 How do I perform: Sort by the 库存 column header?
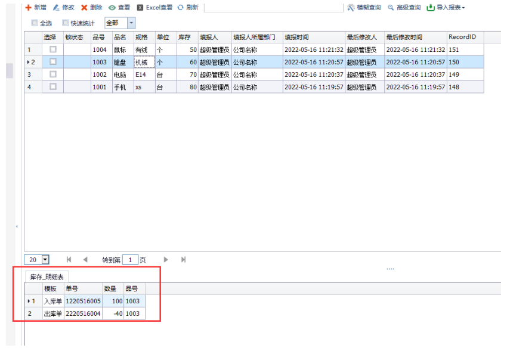(184, 37)
